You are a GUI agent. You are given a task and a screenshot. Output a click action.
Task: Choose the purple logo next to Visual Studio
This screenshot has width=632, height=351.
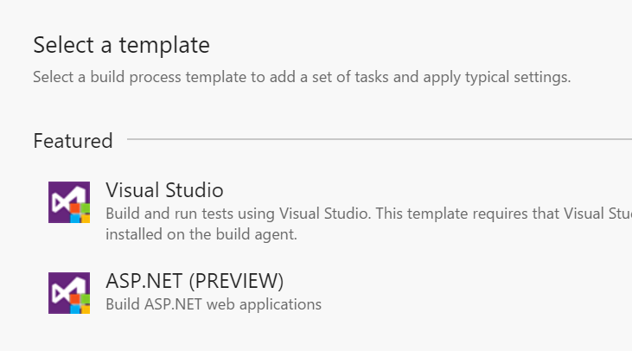[69, 202]
